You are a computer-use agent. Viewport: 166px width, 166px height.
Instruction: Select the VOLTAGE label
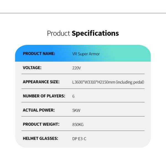(32, 68)
